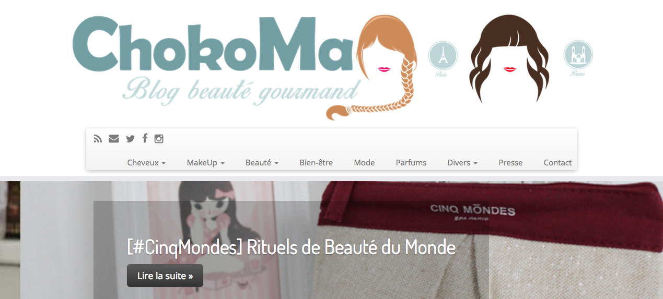
Task: Click the Contact link
Action: pyautogui.click(x=557, y=162)
